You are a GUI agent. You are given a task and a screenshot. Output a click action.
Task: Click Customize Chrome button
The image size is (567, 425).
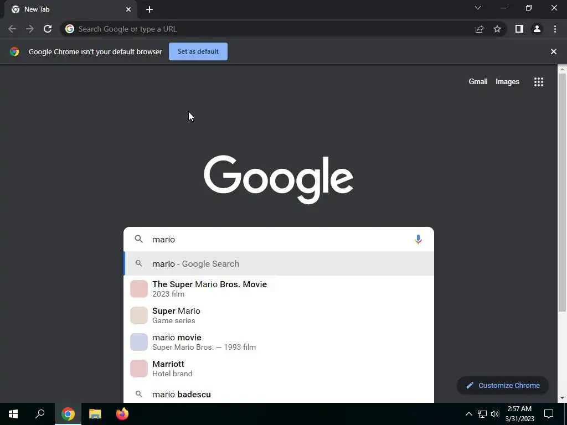pos(503,385)
